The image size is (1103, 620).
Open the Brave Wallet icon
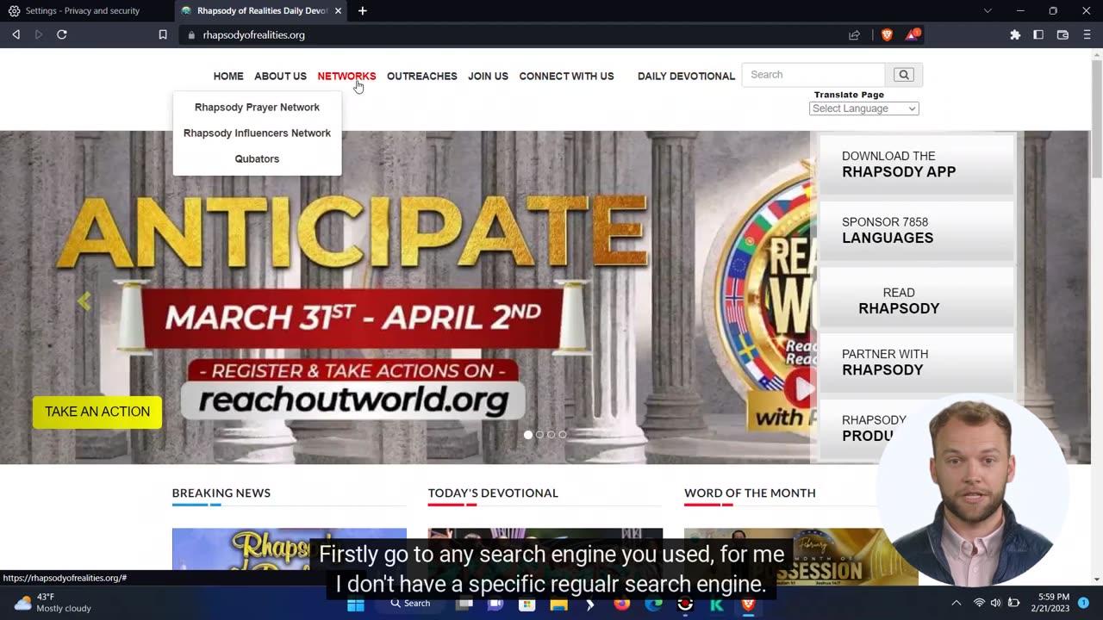point(1062,34)
